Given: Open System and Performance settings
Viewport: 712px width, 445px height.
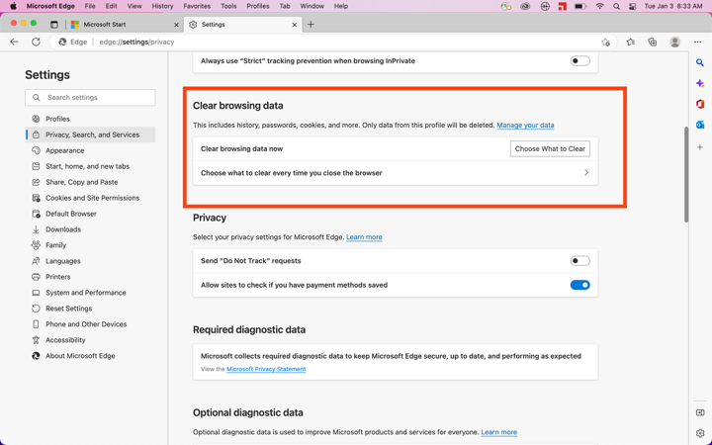Looking at the screenshot, I should point(90,293).
